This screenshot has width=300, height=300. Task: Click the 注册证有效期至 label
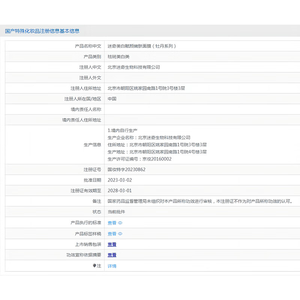(x=86, y=191)
